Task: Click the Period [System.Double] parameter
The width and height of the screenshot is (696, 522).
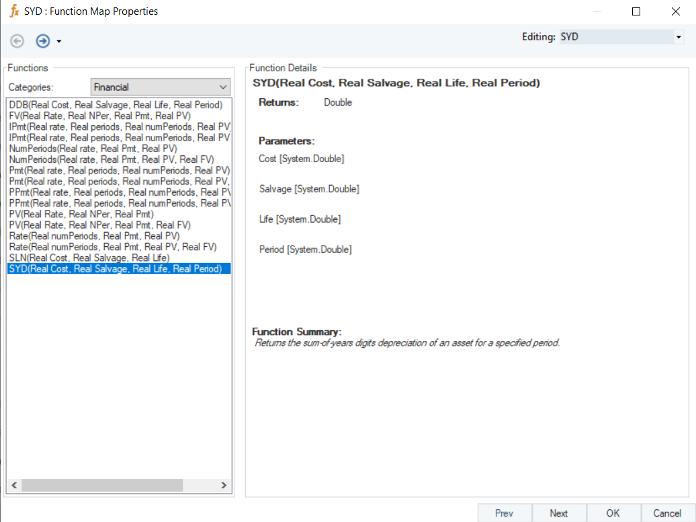Action: pyautogui.click(x=306, y=250)
